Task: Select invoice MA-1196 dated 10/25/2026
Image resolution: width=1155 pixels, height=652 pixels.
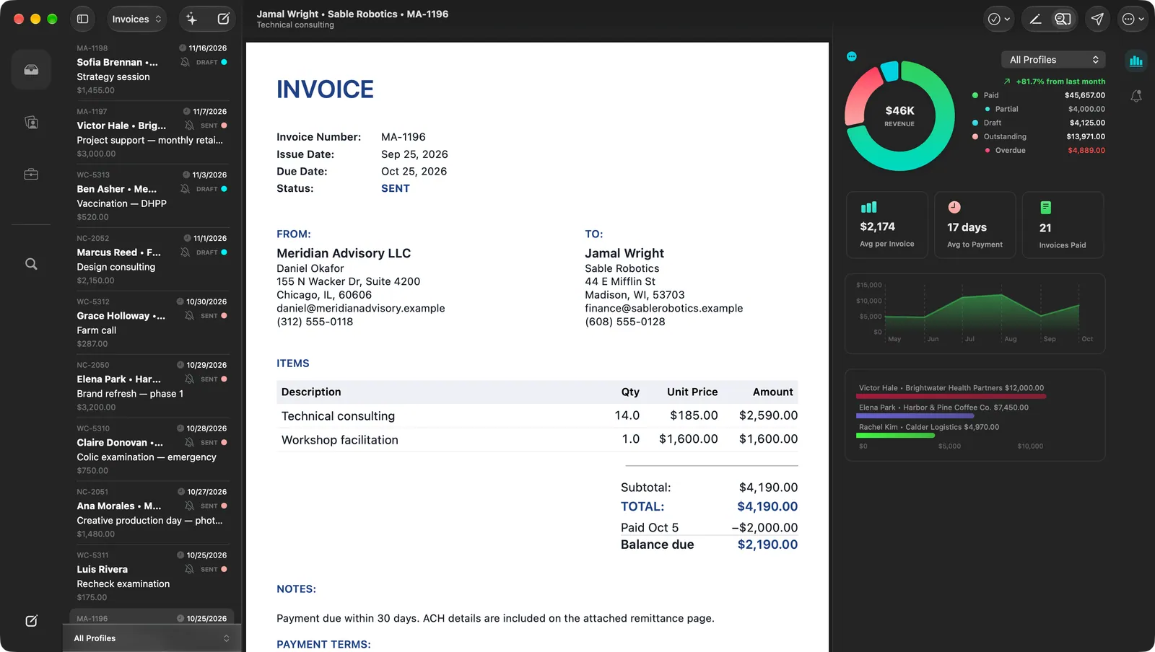Action: [x=152, y=617]
